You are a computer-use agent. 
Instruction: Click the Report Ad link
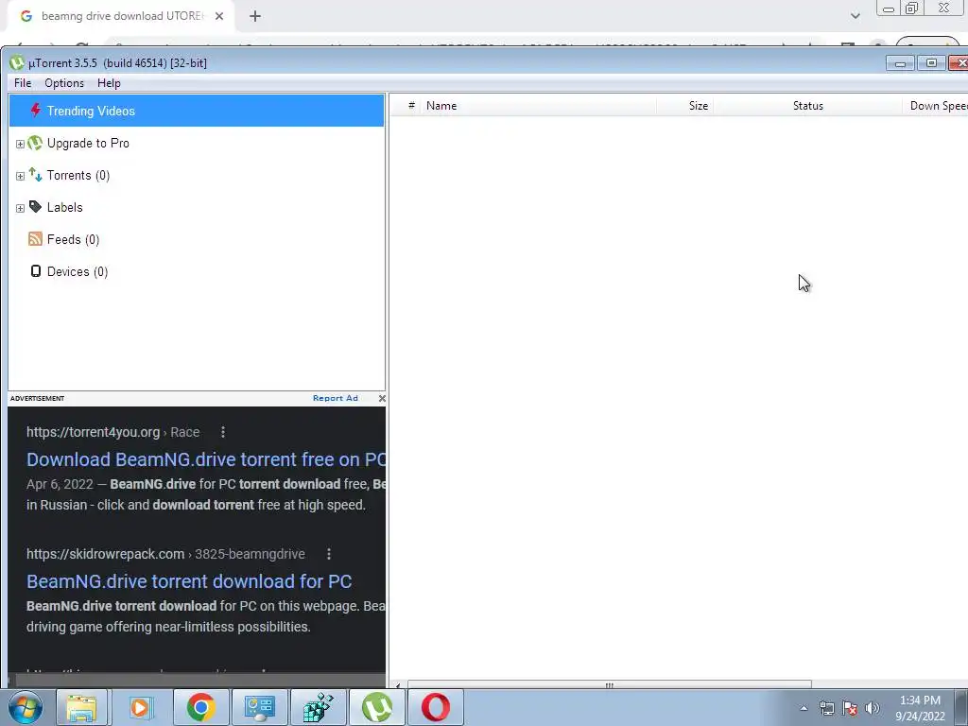point(336,398)
